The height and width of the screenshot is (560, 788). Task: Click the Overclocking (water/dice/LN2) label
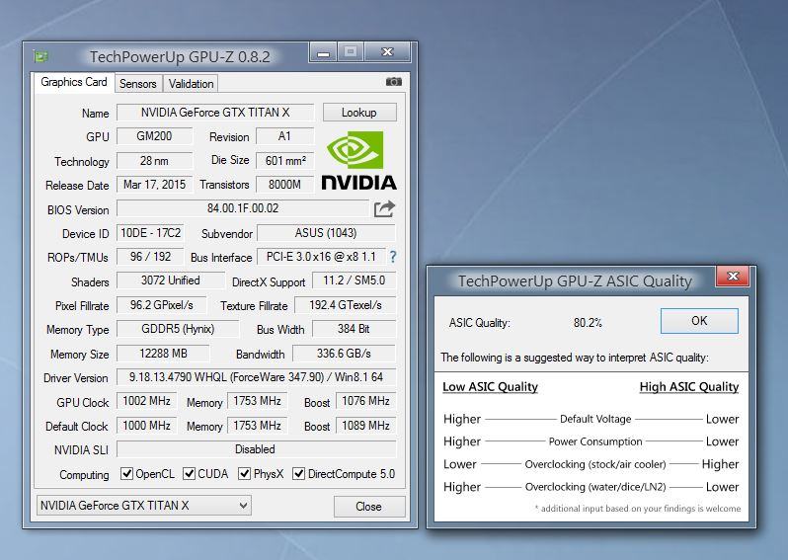click(595, 487)
